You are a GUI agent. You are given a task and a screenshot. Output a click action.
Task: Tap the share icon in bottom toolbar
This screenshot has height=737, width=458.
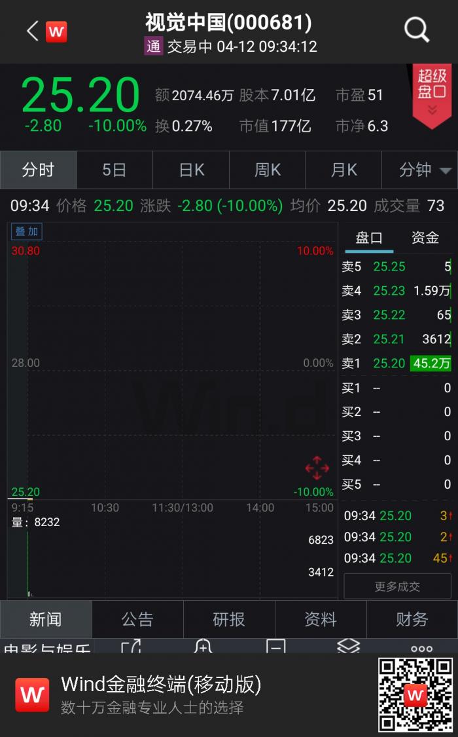(x=131, y=649)
